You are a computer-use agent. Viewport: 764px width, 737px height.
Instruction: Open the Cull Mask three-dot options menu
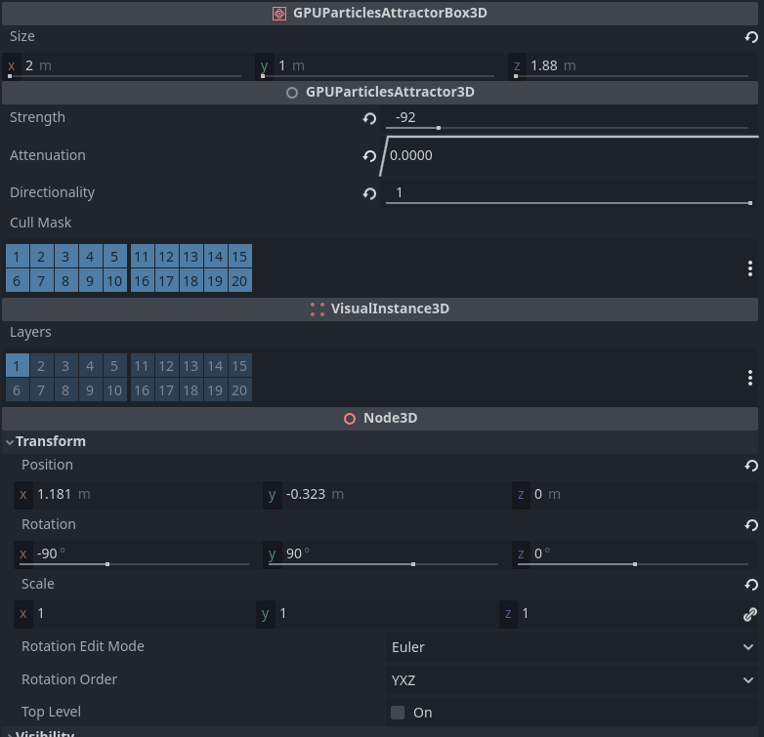(749, 268)
